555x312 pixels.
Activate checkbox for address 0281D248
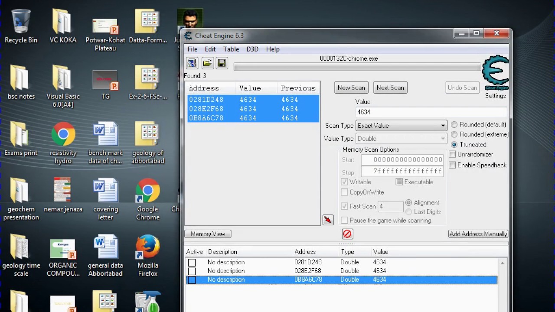coord(192,263)
